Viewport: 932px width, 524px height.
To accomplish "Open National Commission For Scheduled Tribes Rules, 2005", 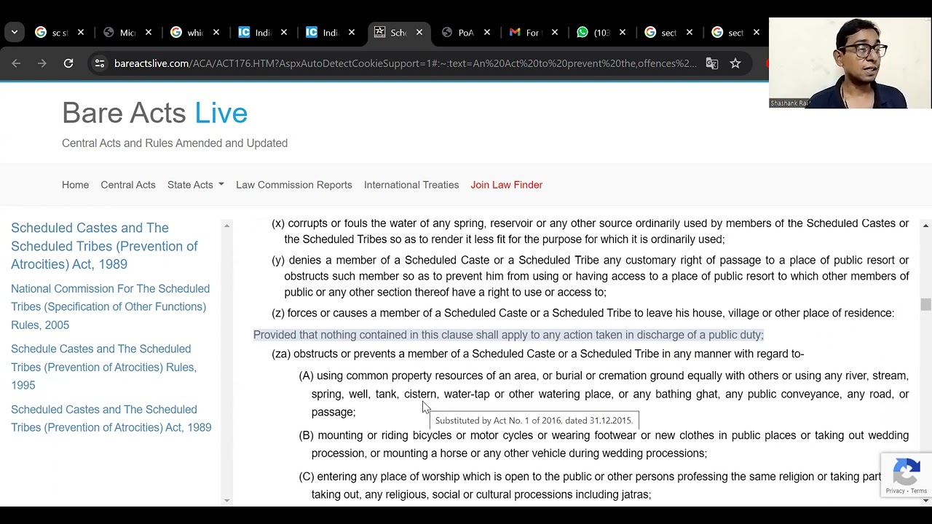I will pyautogui.click(x=110, y=307).
